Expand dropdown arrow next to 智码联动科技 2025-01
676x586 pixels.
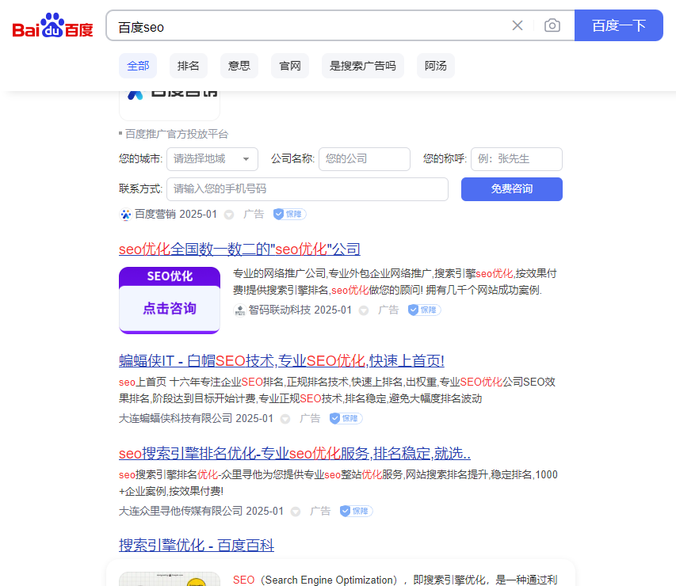pos(364,310)
